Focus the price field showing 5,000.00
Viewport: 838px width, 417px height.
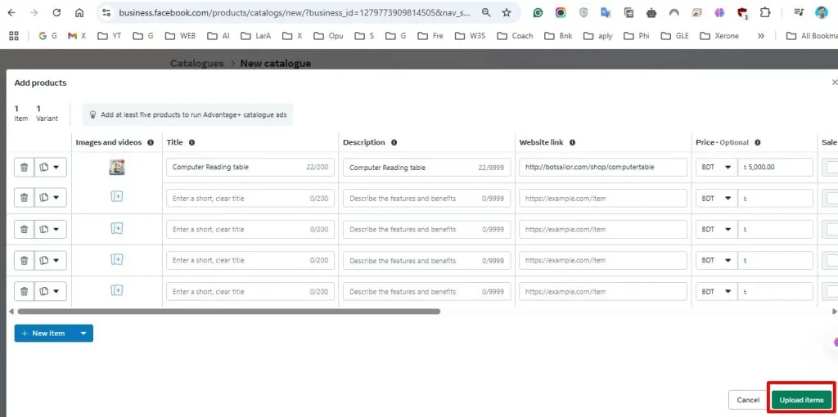tap(776, 167)
